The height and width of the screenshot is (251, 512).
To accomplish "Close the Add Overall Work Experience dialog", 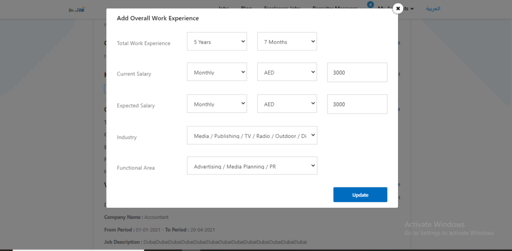I will pos(397,8).
